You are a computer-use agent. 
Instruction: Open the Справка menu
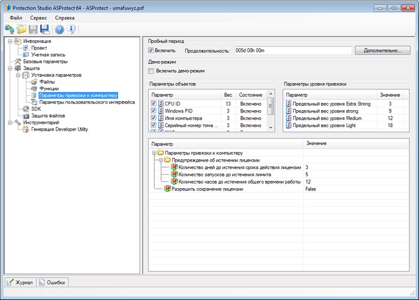point(65,18)
